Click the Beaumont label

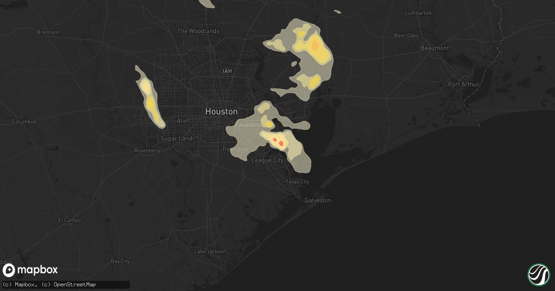coord(435,48)
